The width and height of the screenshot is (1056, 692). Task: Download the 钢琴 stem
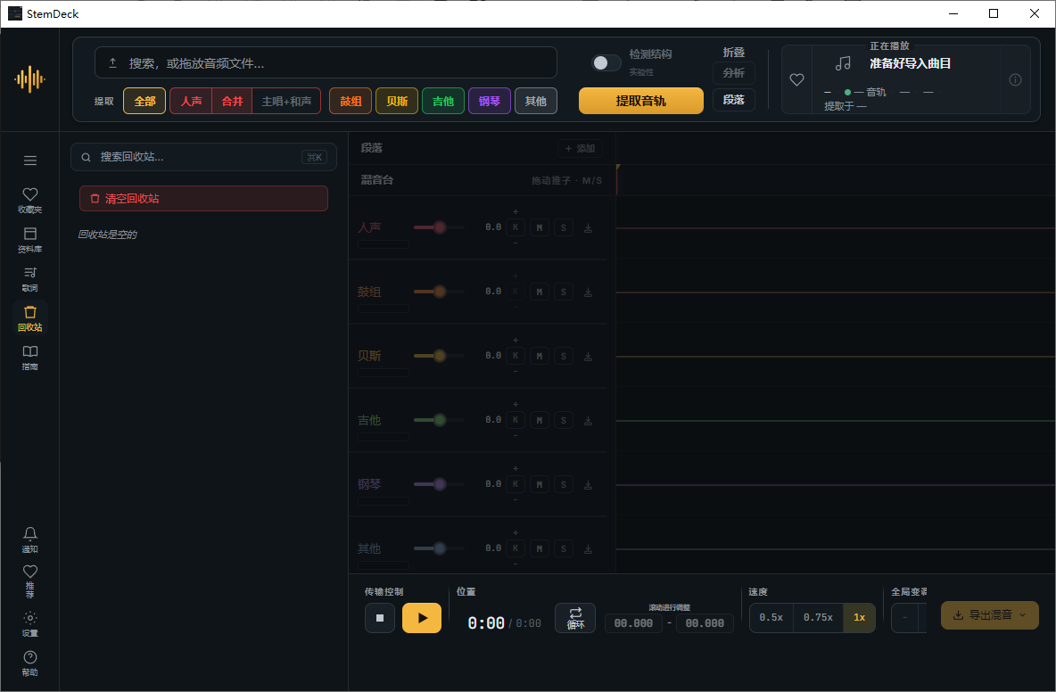(588, 485)
